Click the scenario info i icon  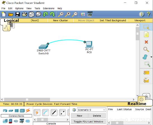coord(74,110)
